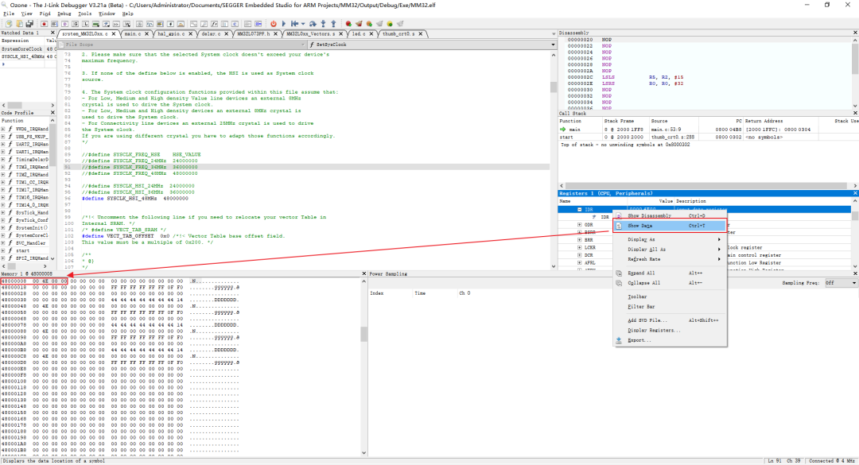This screenshot has height=465, width=859.
Task: Open the Display All As submenu
Action: tap(670, 250)
